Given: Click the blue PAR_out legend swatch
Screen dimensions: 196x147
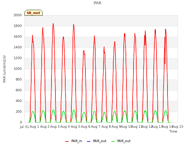Looking at the screenshot, I should click(x=89, y=141).
